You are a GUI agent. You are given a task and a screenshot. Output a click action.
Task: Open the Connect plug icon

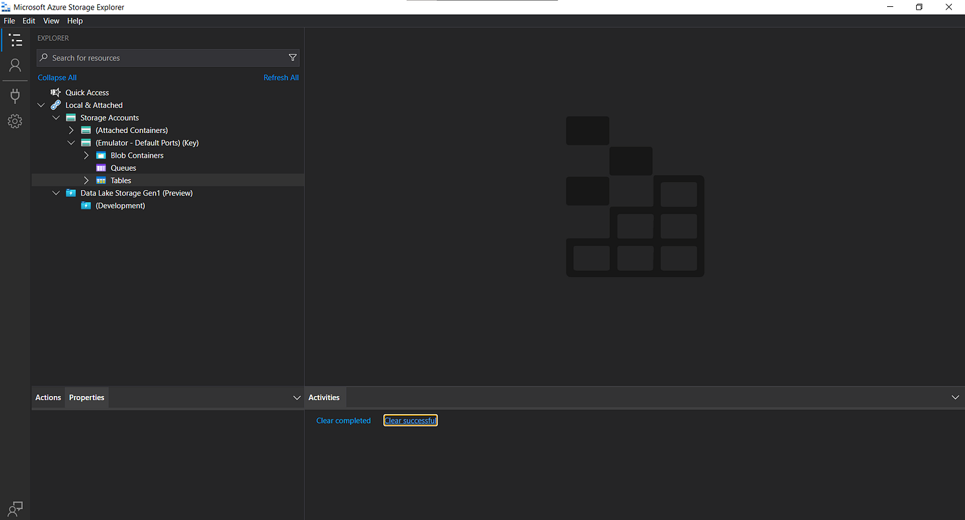click(15, 96)
